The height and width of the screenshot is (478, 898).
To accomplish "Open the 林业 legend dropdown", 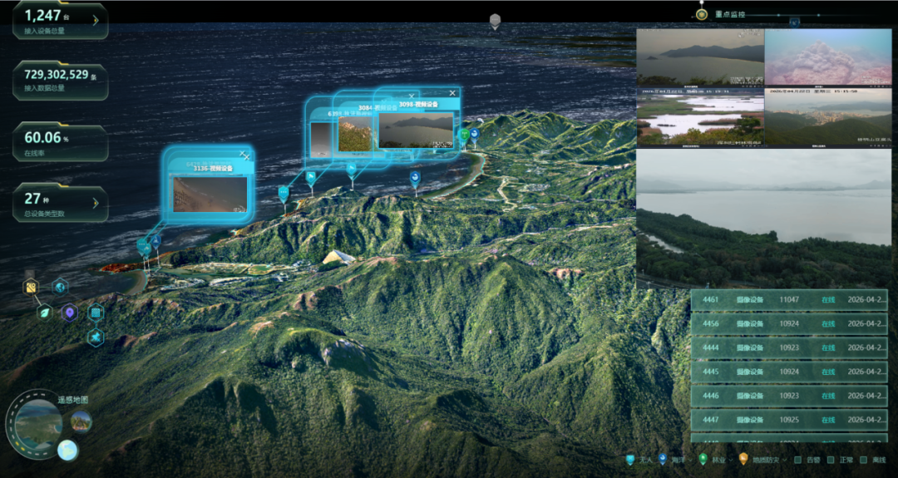I will (732, 460).
